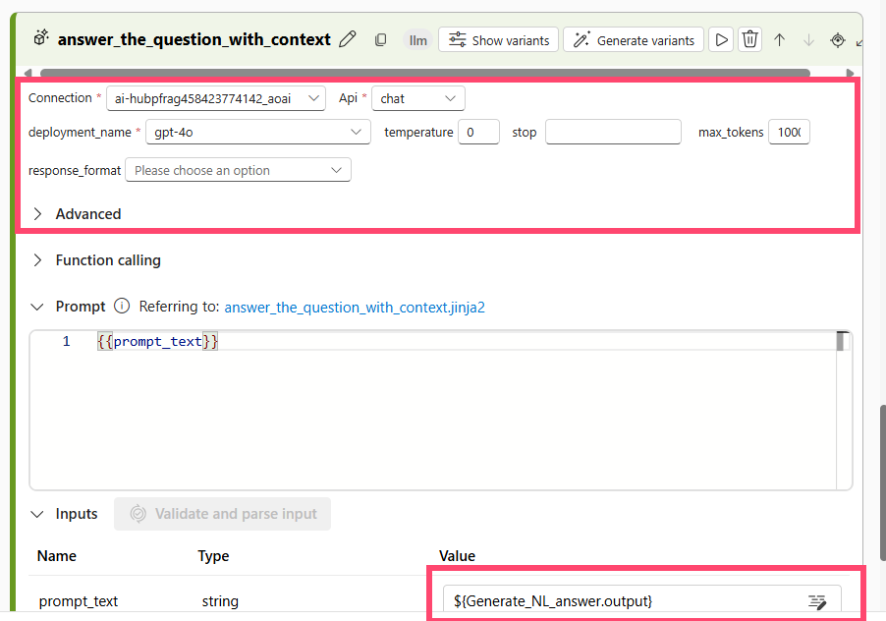Click the string type cell
The height and width of the screenshot is (621, 886).
tap(220, 601)
